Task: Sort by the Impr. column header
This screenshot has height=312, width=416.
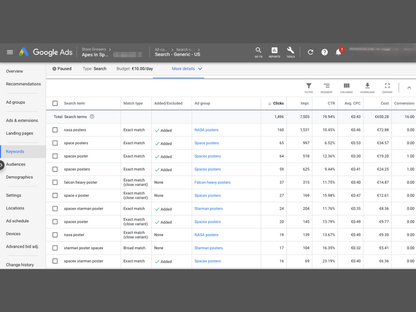Action: [x=305, y=103]
